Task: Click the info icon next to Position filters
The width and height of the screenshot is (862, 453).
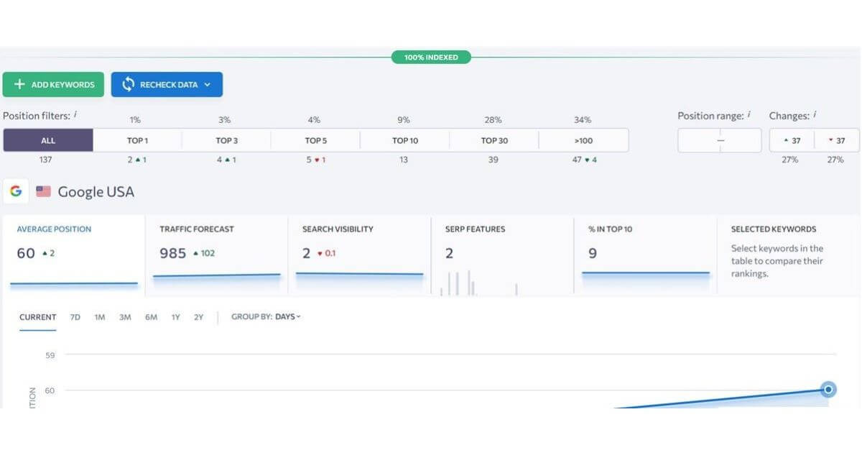Action: coord(75,114)
